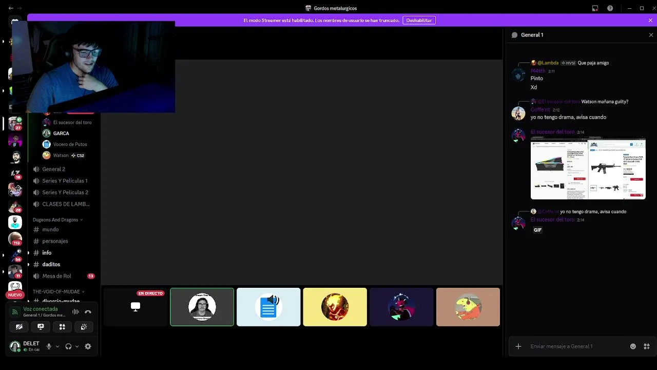This screenshot has width=657, height=370.
Task: Open the activities launcher icon
Action: coord(62,327)
